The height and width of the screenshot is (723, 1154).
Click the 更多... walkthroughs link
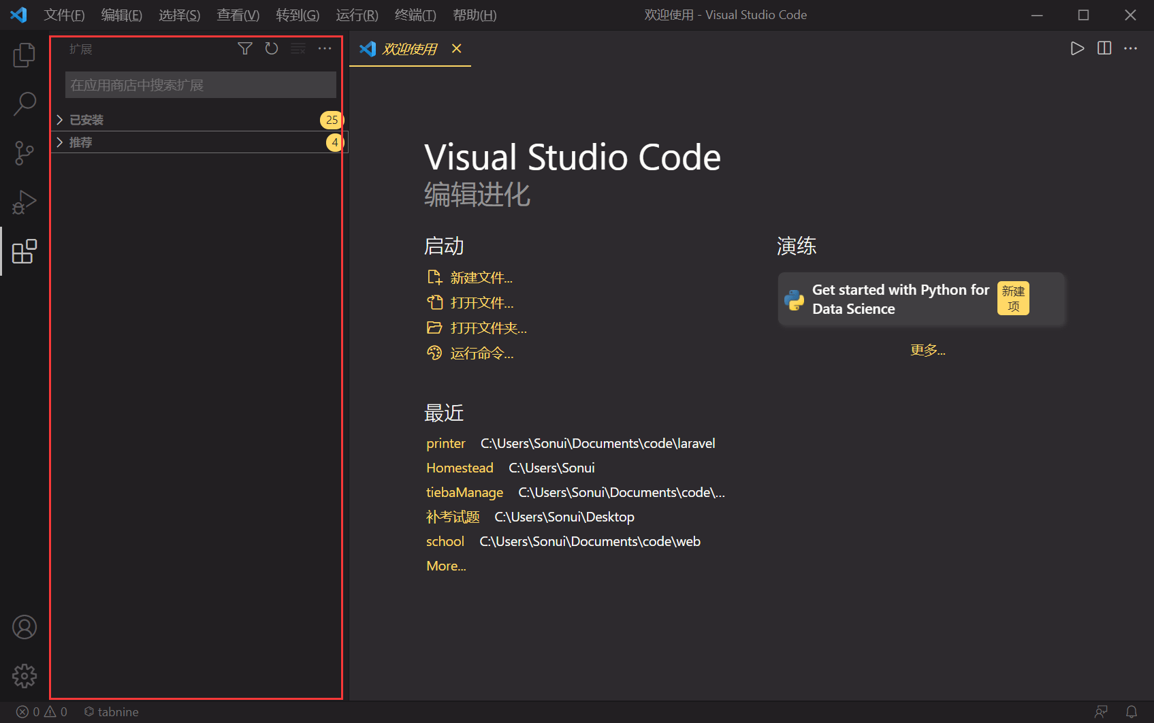click(928, 350)
